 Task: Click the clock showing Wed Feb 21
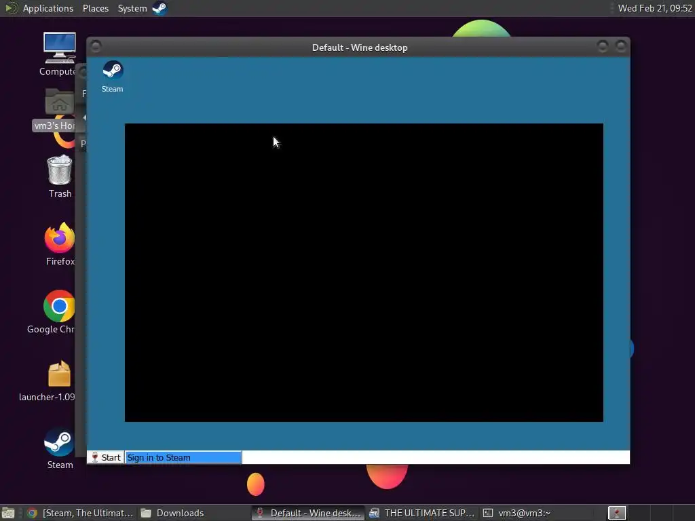[655, 8]
